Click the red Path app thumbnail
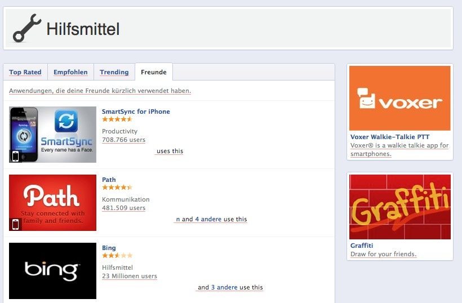This screenshot has height=303, width=462. coord(53,203)
